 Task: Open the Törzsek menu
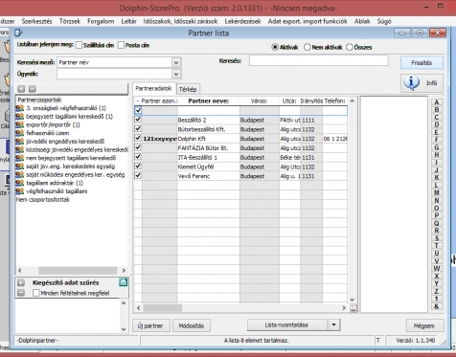tap(70, 21)
